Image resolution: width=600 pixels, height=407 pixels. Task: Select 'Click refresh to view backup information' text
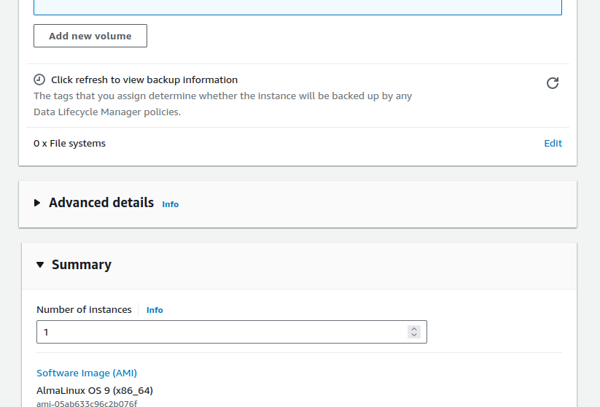coord(144,80)
